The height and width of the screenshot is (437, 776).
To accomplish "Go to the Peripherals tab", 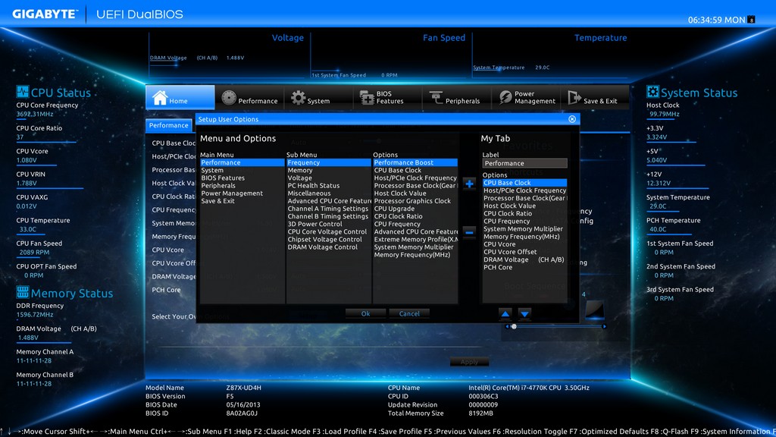I will tap(456, 97).
